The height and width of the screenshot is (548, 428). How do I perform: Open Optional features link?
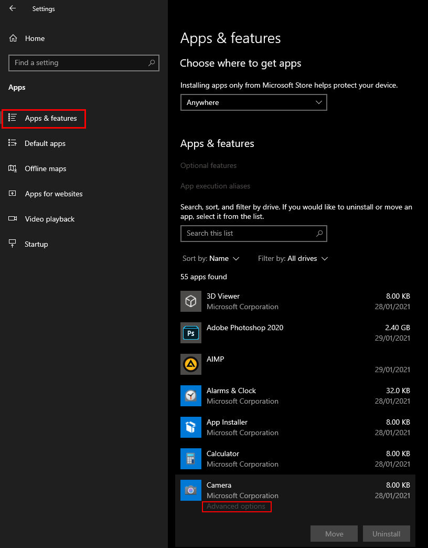(x=208, y=166)
